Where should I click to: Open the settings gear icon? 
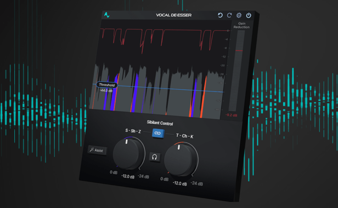[x=239, y=15]
